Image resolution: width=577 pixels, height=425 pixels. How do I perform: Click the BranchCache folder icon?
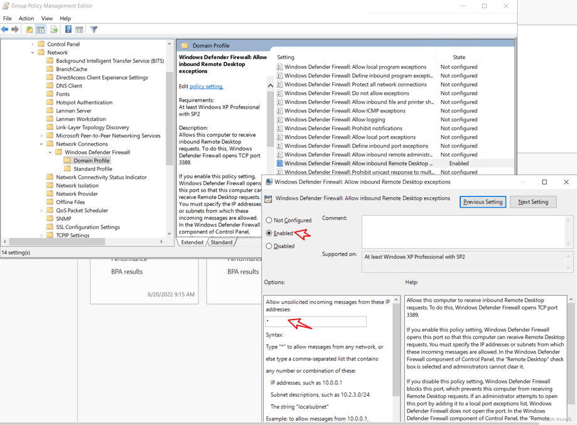50,69
